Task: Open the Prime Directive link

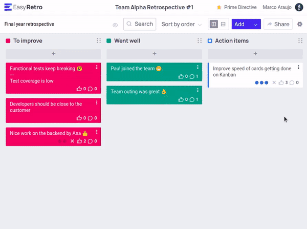Action: (x=240, y=7)
